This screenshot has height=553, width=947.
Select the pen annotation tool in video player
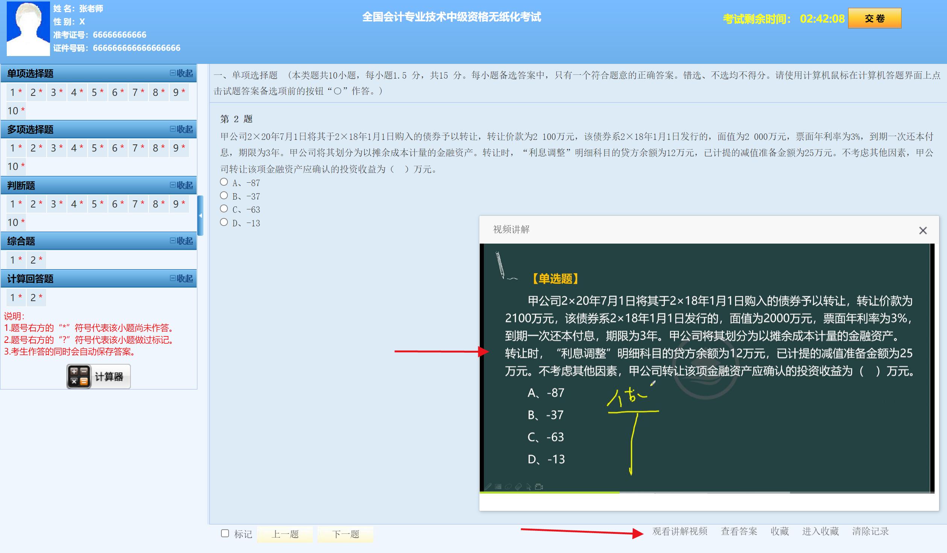488,486
